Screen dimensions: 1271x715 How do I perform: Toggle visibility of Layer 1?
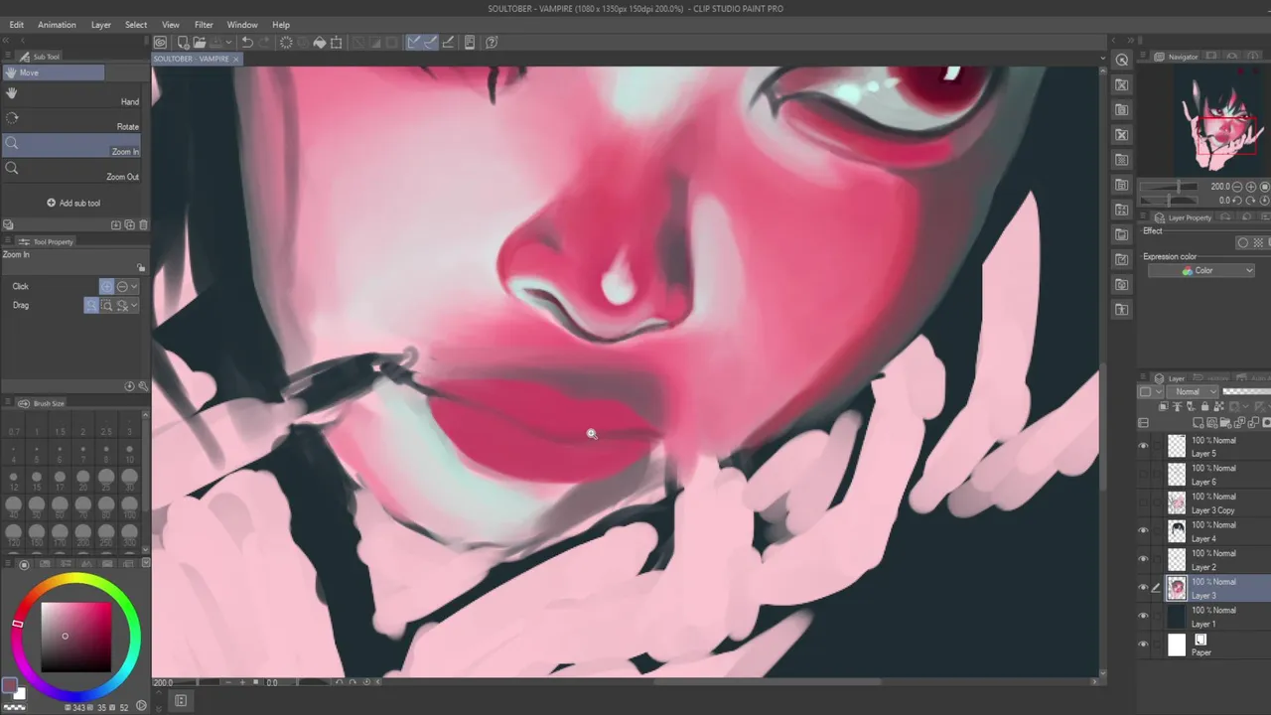point(1143,617)
